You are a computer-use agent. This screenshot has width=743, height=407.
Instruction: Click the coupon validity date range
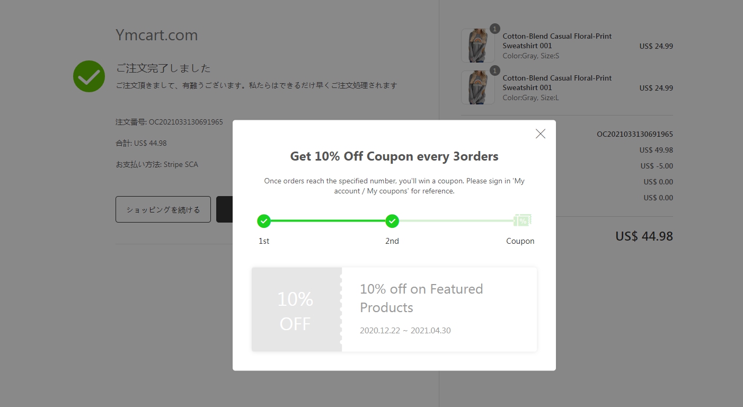click(405, 331)
